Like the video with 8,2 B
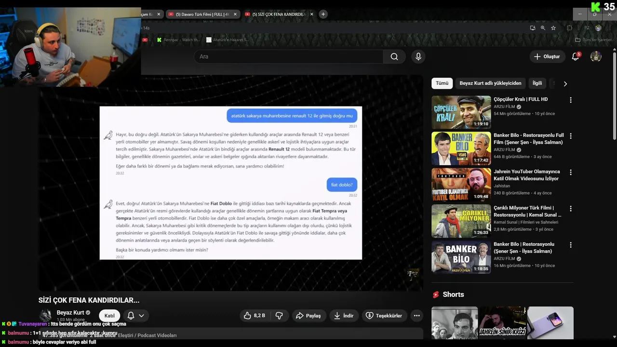The height and width of the screenshot is (347, 617). point(255,316)
